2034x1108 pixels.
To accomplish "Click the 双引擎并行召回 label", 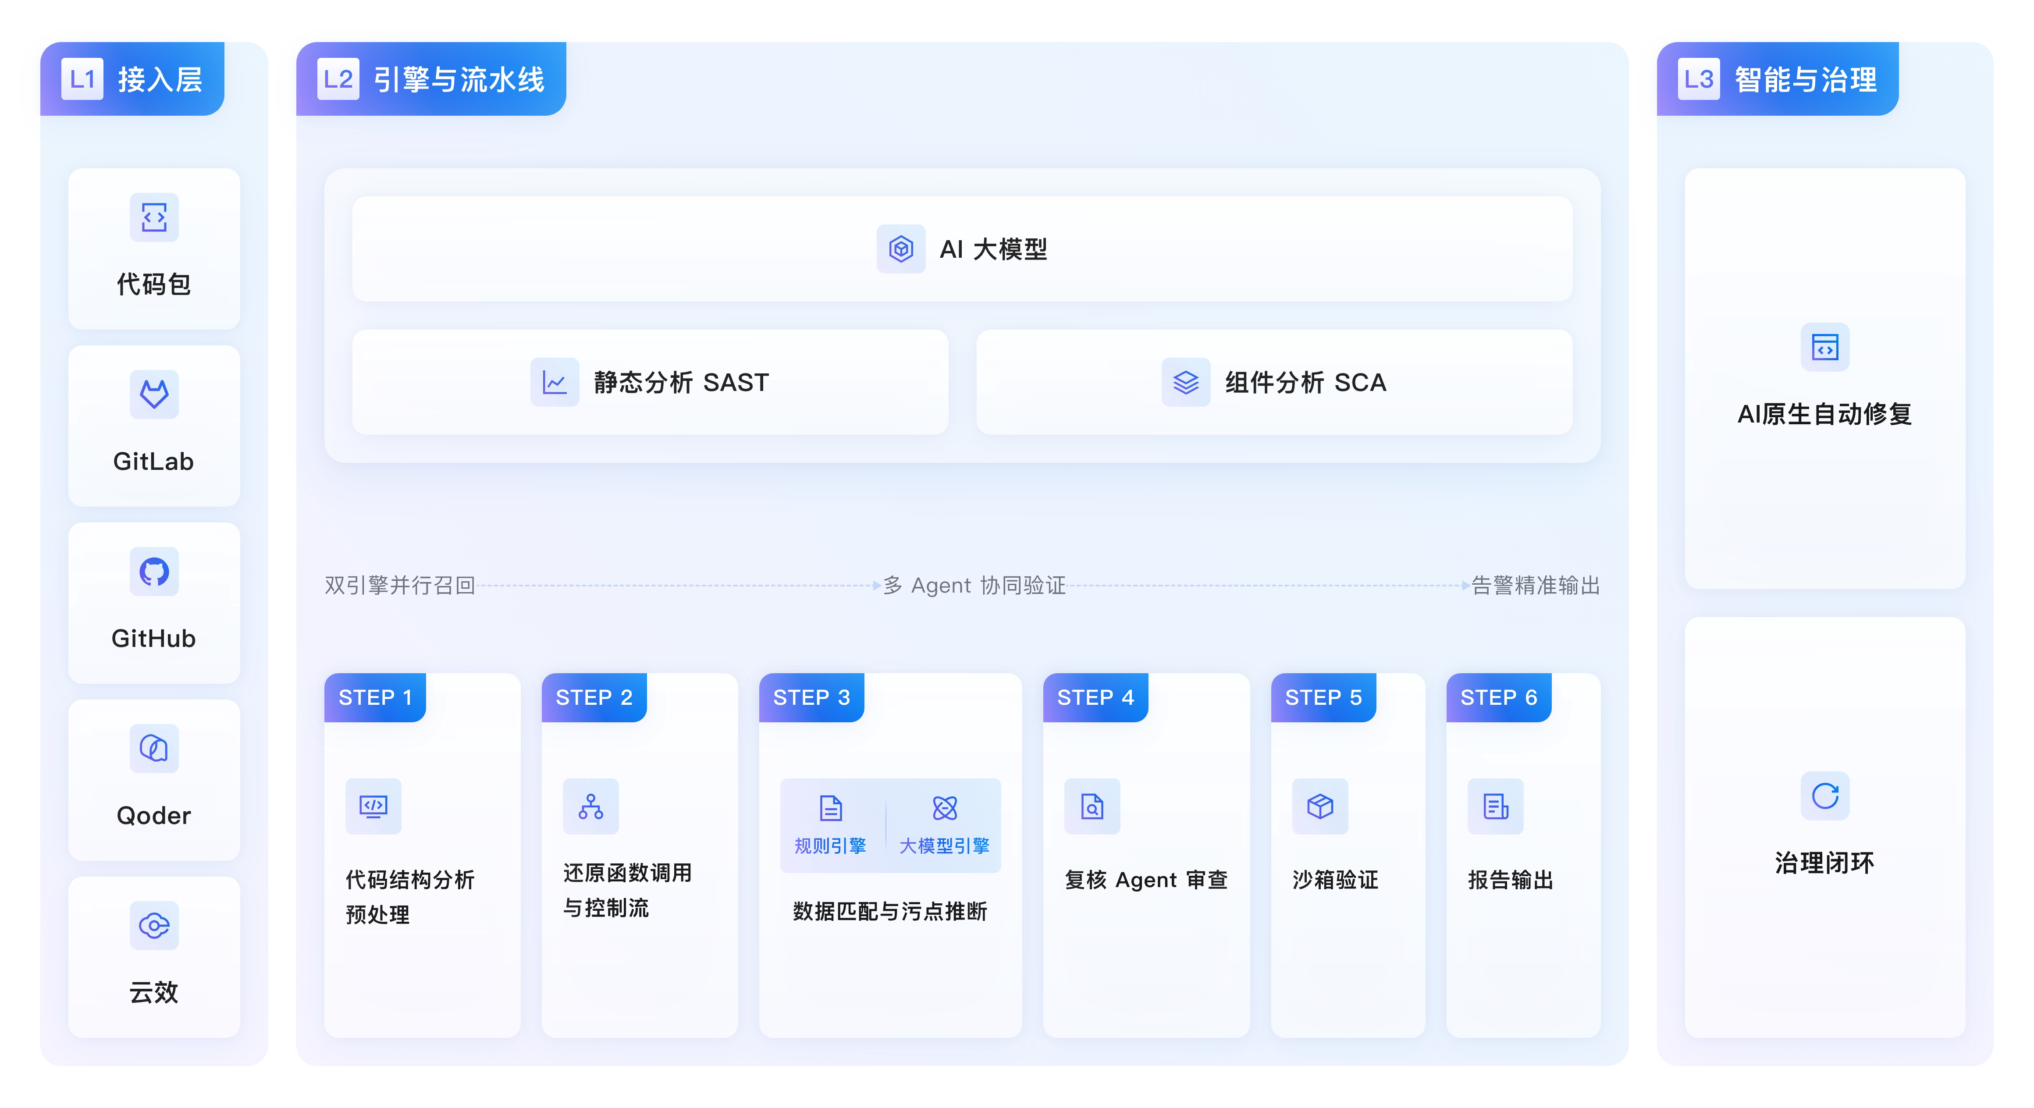I will coord(400,585).
